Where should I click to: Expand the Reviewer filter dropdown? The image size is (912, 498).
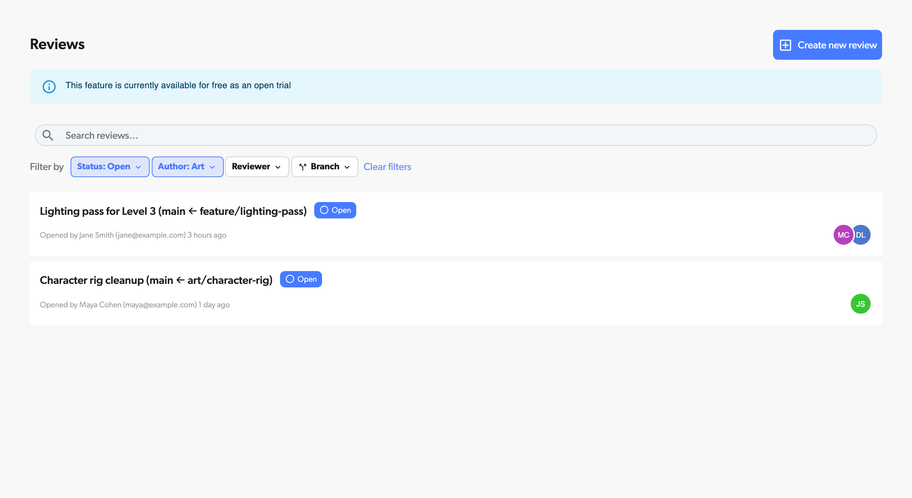(x=257, y=167)
